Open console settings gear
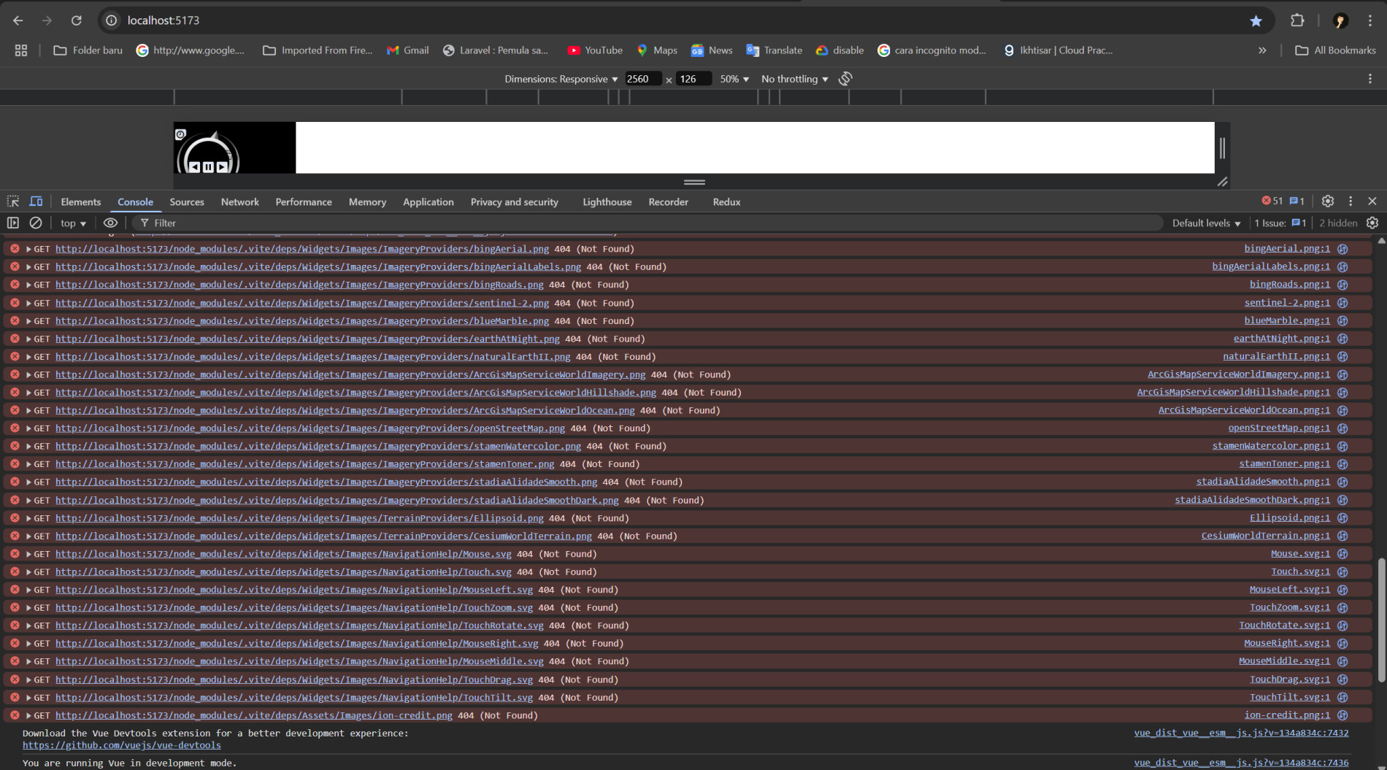Viewport: 1387px width, 770px height. (x=1372, y=223)
